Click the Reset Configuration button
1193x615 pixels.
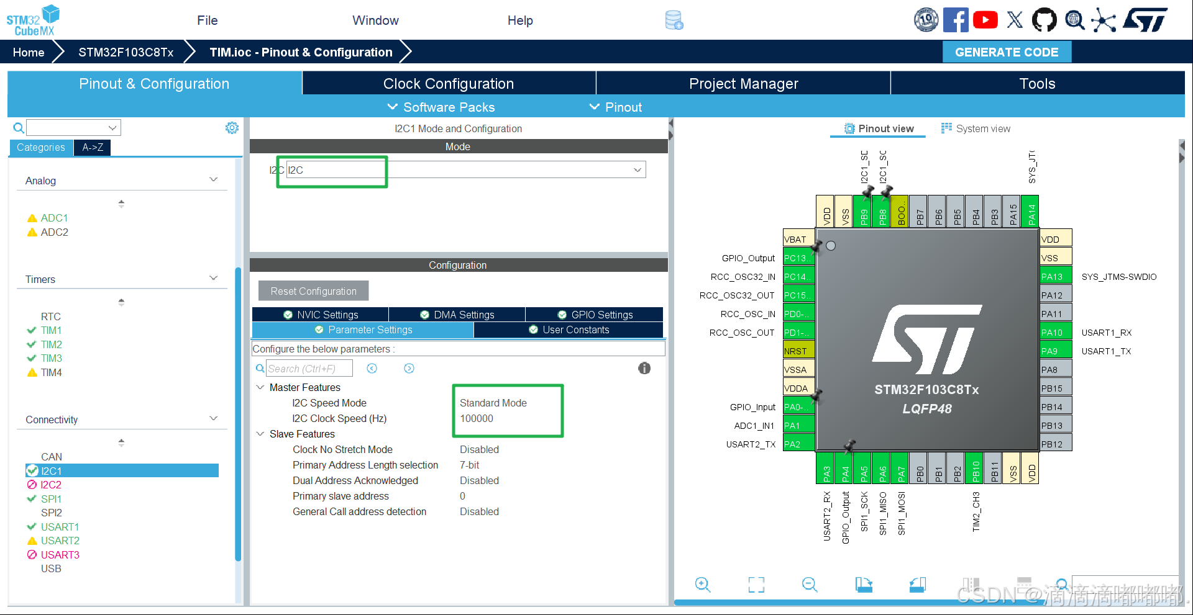click(x=313, y=291)
